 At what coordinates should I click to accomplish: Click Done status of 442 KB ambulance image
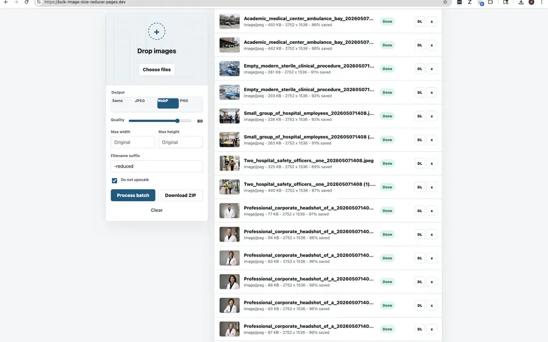click(x=387, y=46)
